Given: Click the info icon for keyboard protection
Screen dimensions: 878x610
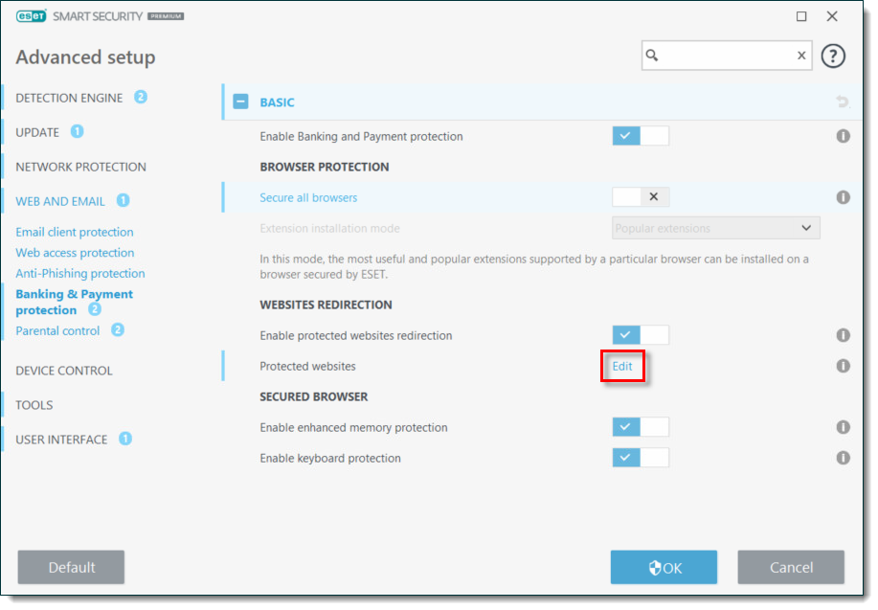Looking at the screenshot, I should point(844,458).
